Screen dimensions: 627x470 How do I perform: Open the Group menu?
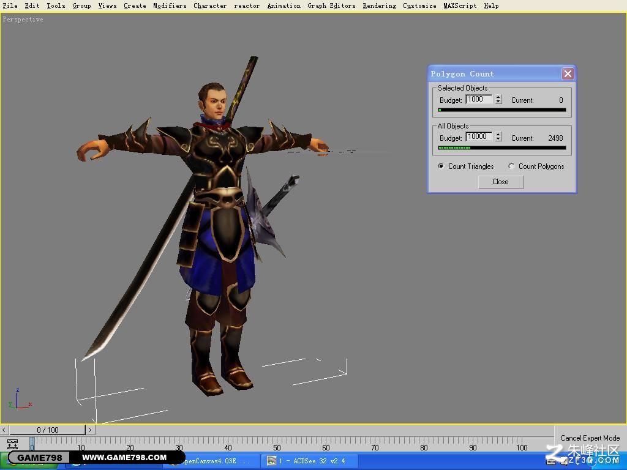click(x=81, y=6)
